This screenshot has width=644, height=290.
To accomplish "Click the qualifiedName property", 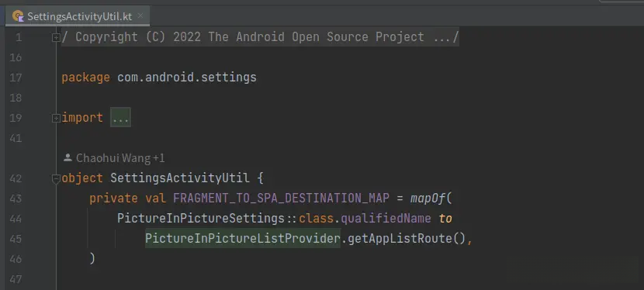I will coord(386,218).
